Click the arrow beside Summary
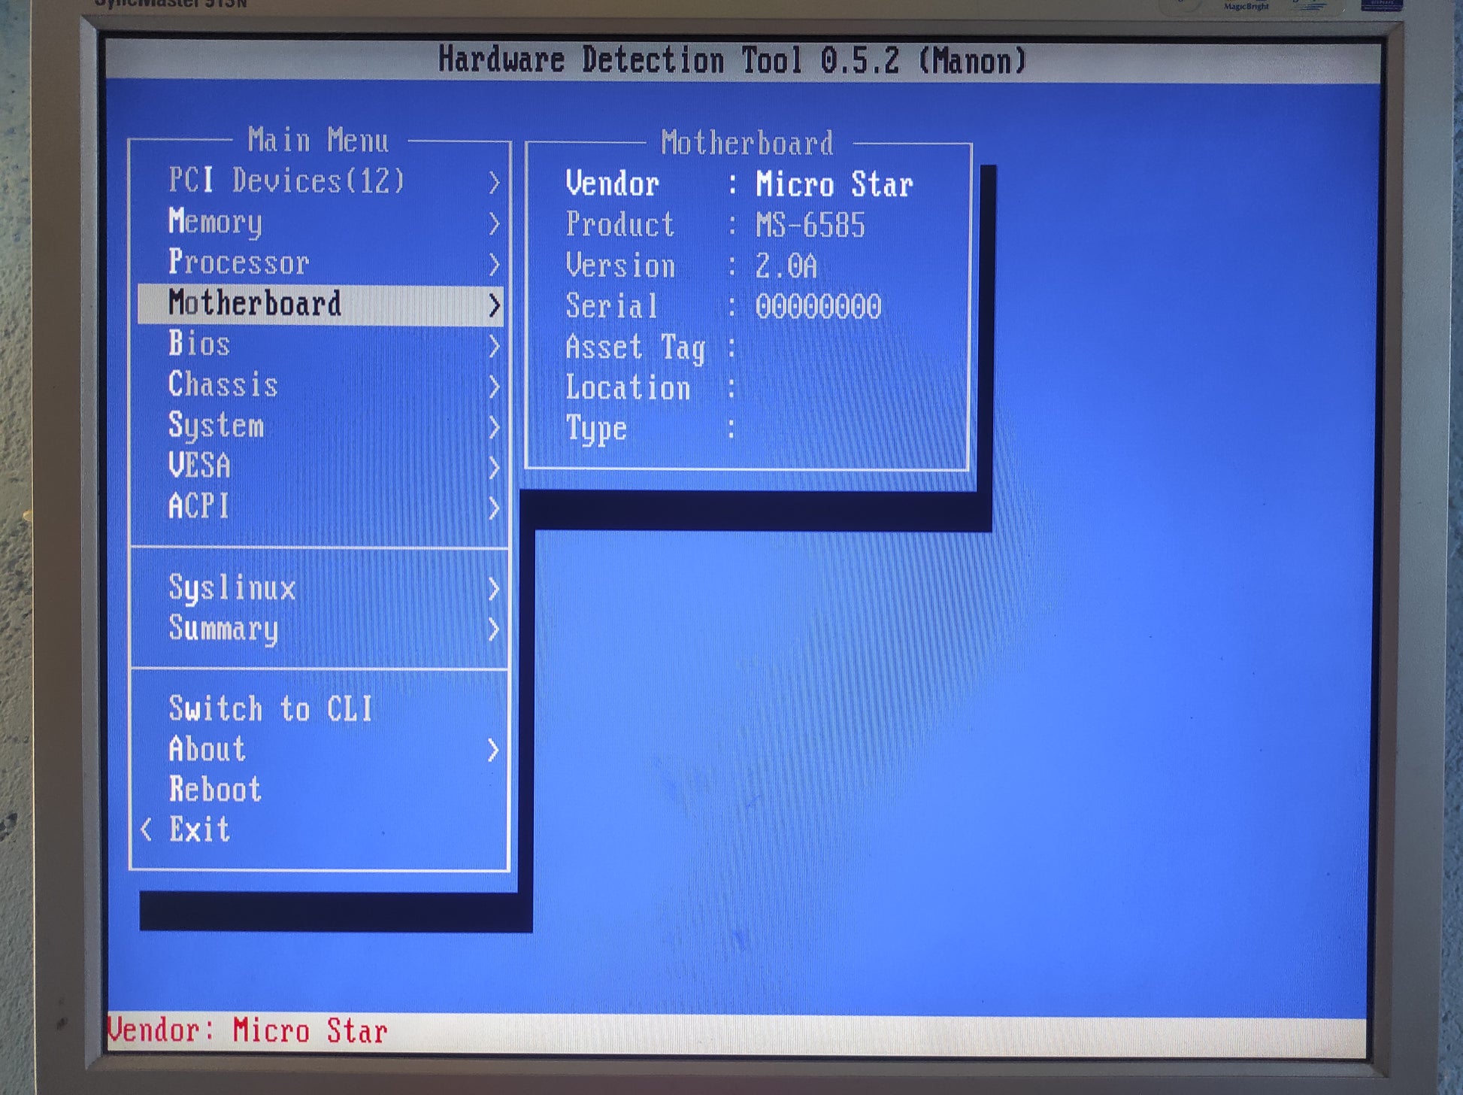 click(x=494, y=629)
